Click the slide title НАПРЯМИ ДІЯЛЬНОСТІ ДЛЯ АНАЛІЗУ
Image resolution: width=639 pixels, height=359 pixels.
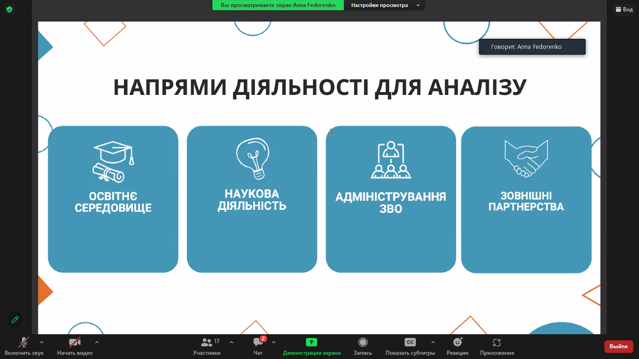[320, 87]
